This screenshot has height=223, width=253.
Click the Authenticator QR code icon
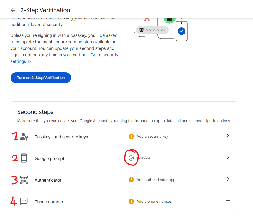click(x=24, y=180)
